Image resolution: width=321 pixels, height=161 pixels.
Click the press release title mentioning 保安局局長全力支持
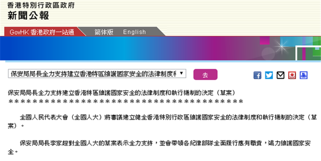(122, 93)
